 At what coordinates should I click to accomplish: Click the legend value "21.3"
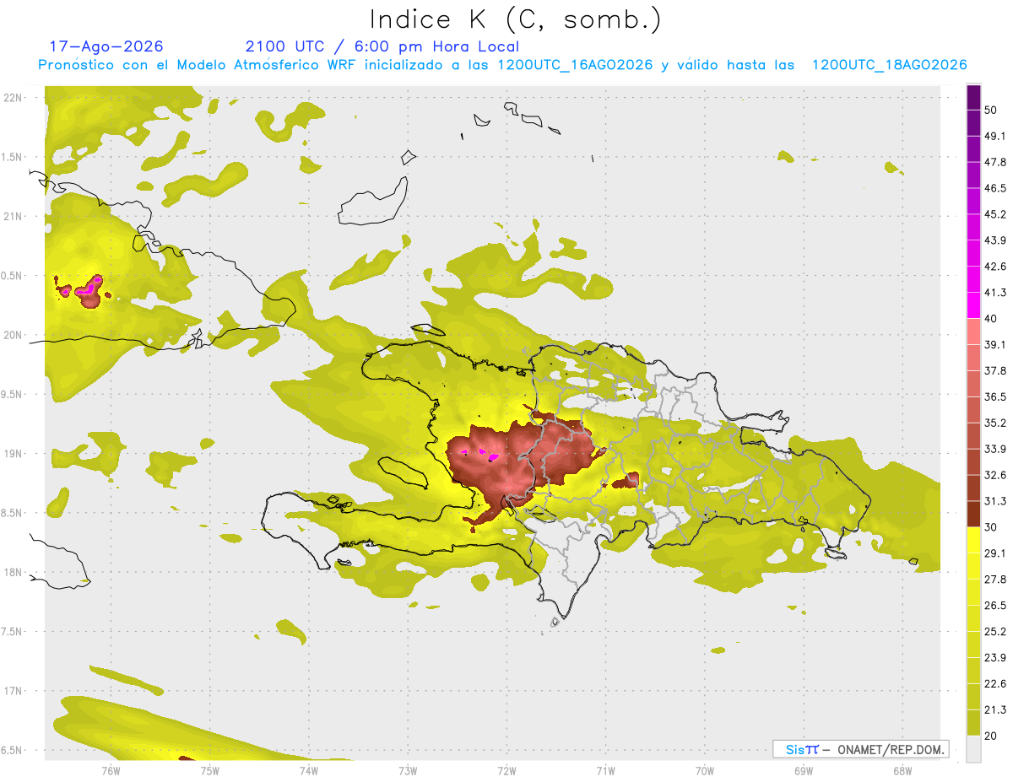(995, 709)
